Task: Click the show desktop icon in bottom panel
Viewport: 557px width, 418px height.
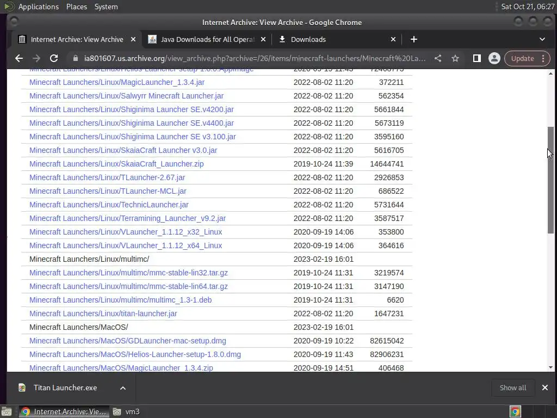Action: pos(7,412)
